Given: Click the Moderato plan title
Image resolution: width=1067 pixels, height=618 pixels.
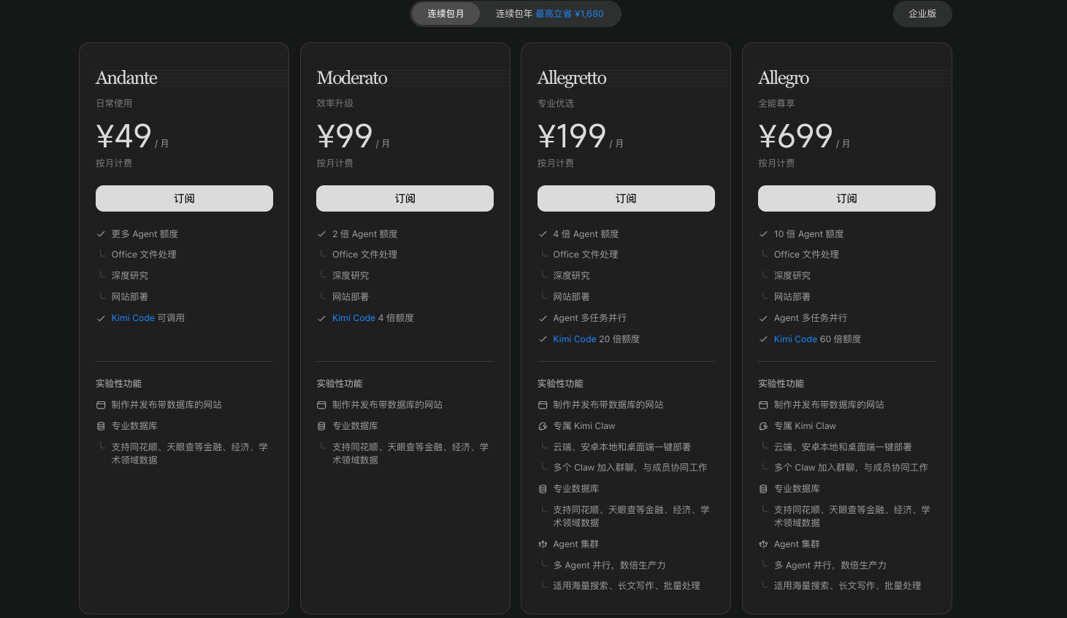Looking at the screenshot, I should pos(352,77).
